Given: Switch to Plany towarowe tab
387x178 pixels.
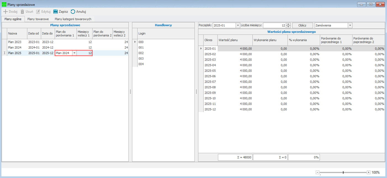Looking at the screenshot, I should [38, 19].
